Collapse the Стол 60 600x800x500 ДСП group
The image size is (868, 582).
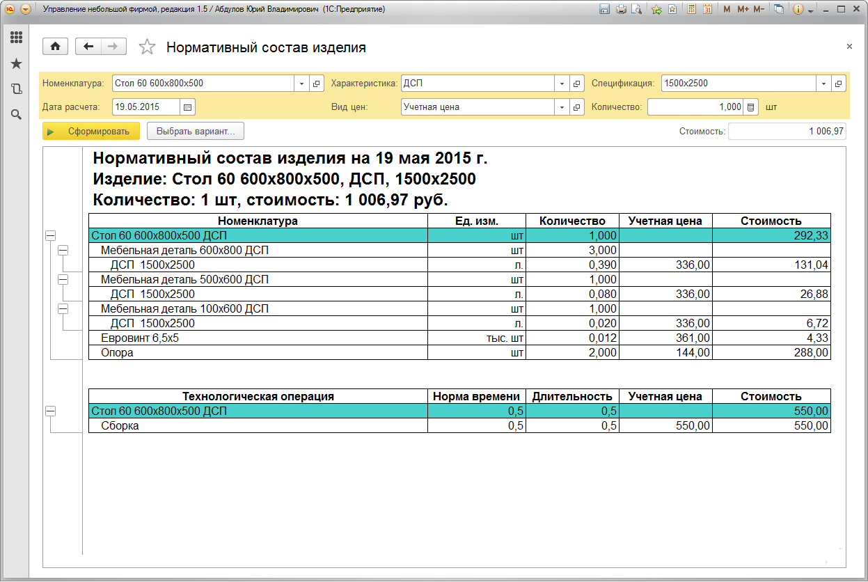click(50, 236)
